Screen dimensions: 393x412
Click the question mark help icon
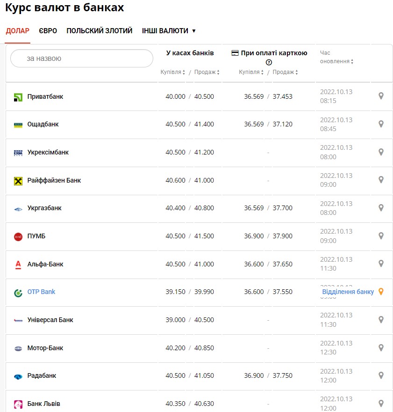pyautogui.click(x=269, y=62)
